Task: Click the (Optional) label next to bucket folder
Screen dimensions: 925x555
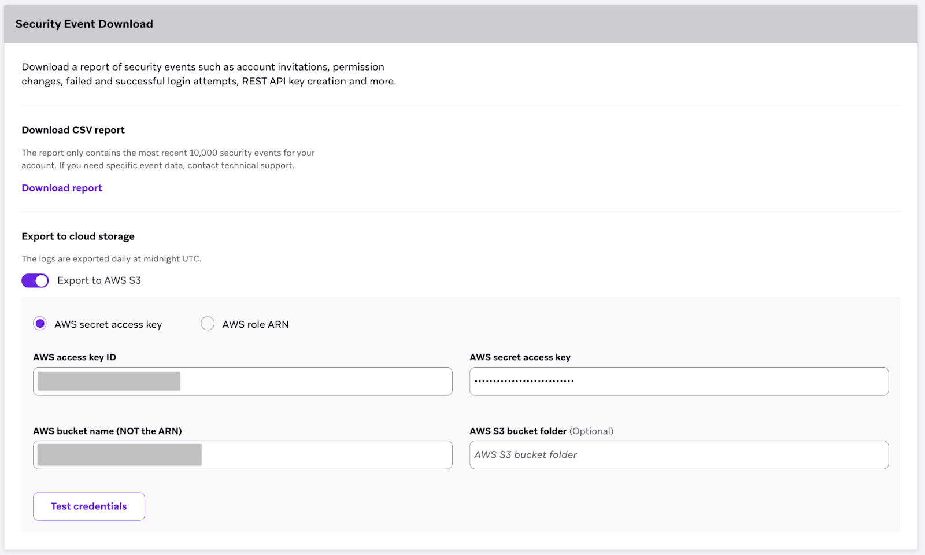Action: [x=591, y=431]
